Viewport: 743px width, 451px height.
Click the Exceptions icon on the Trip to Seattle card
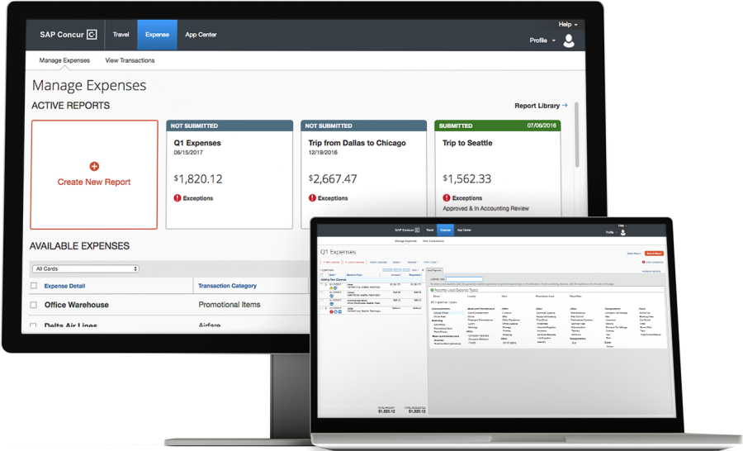(447, 197)
